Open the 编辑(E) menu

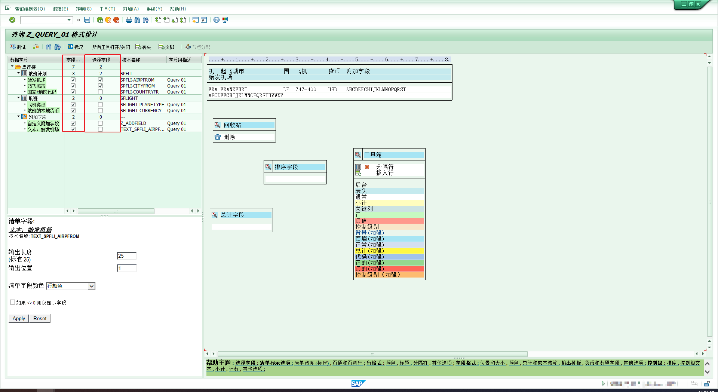click(x=60, y=9)
